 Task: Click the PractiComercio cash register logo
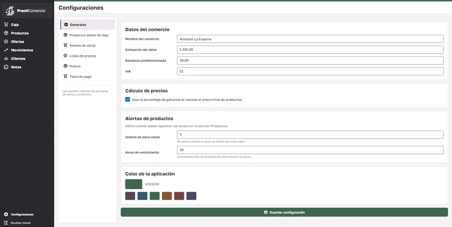click(x=10, y=11)
